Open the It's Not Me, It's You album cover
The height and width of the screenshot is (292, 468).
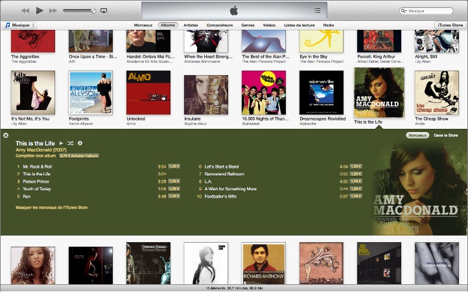(33, 93)
